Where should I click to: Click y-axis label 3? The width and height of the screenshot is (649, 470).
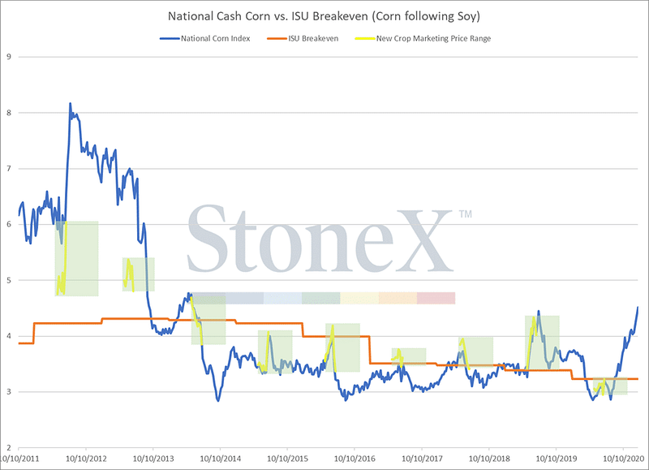(x=9, y=392)
